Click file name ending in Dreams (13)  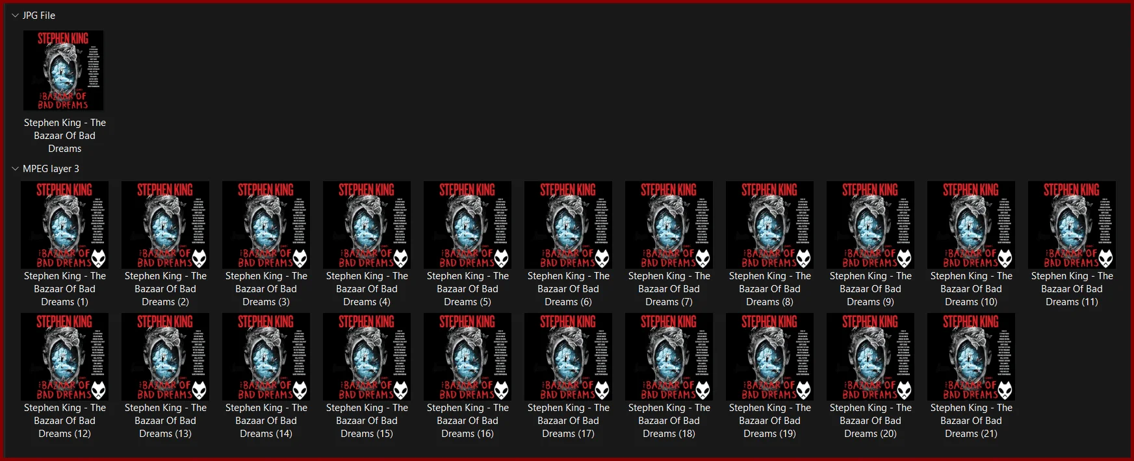(165, 421)
